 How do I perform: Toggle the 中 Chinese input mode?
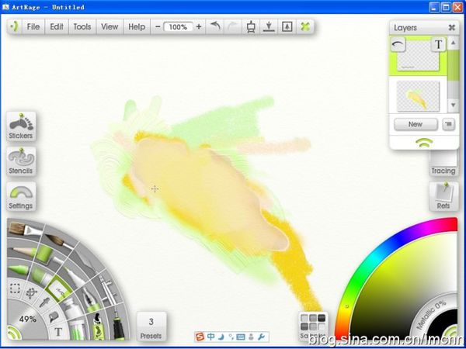point(210,337)
